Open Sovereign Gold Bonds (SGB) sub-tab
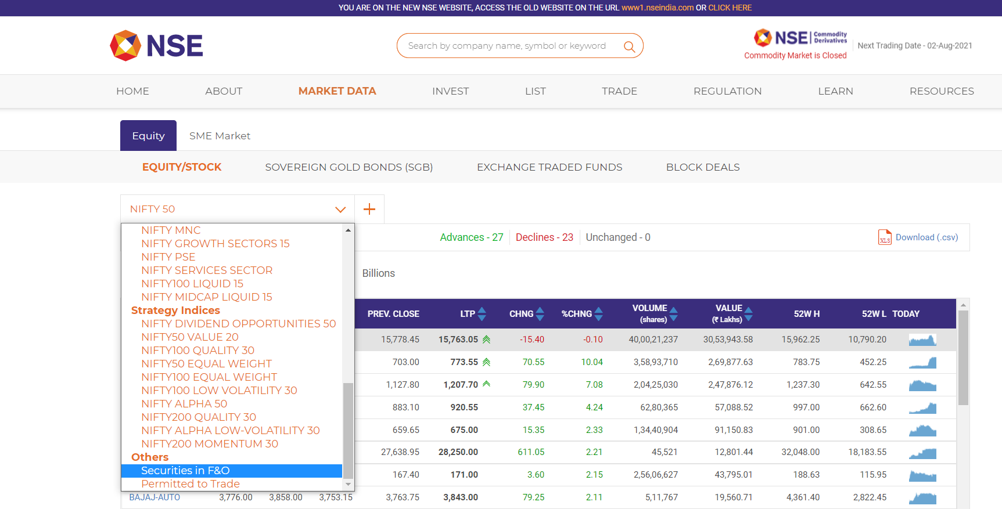Screen dimensions: 1002x509 (349, 167)
